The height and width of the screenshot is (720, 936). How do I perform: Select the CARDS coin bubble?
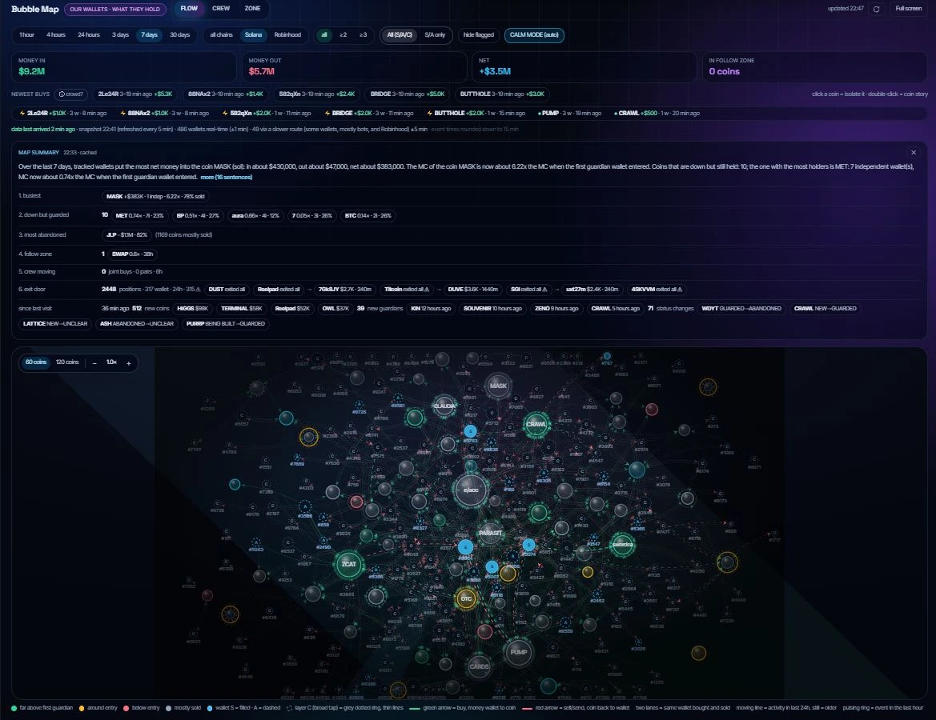[479, 666]
